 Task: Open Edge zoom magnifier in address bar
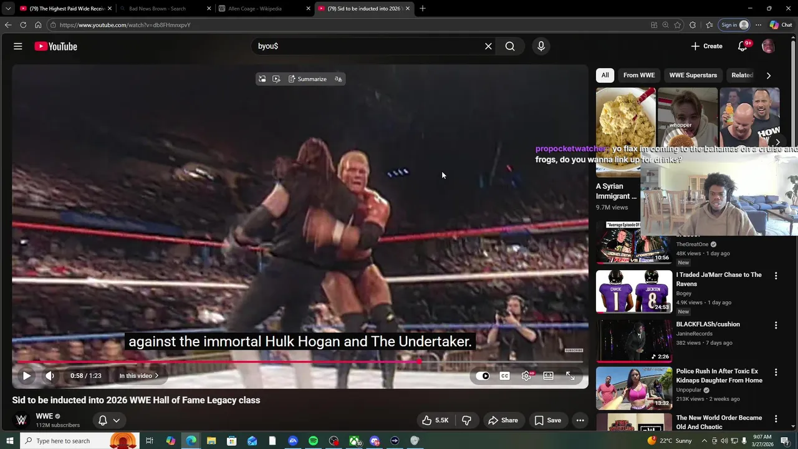[x=665, y=25]
